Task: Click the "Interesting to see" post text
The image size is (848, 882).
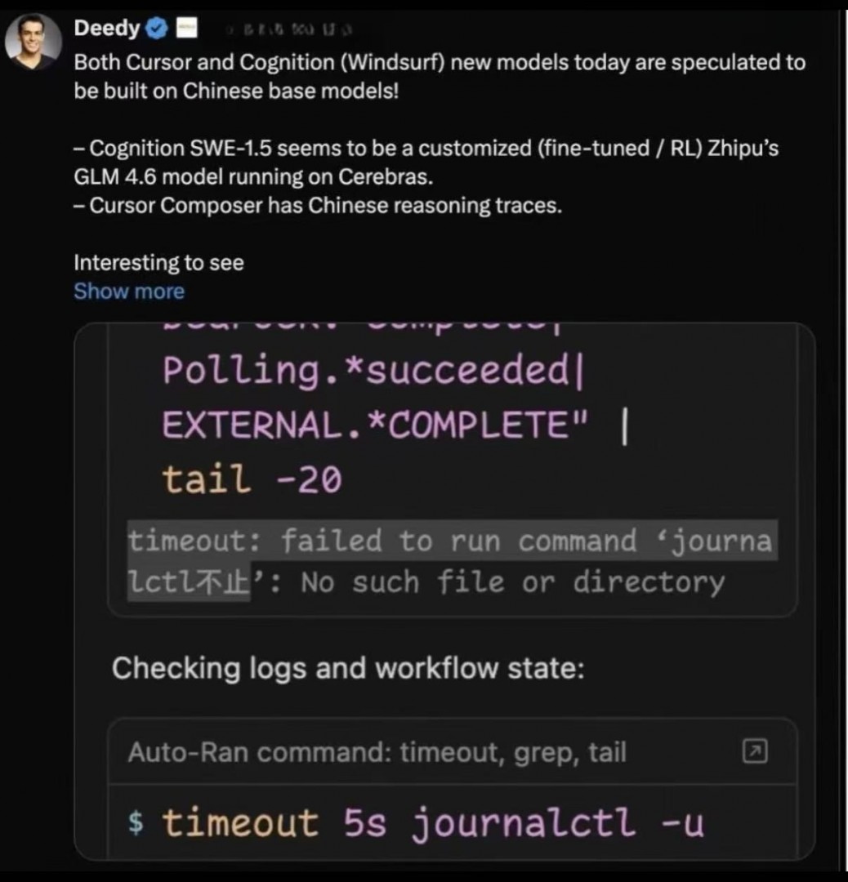Action: point(158,263)
